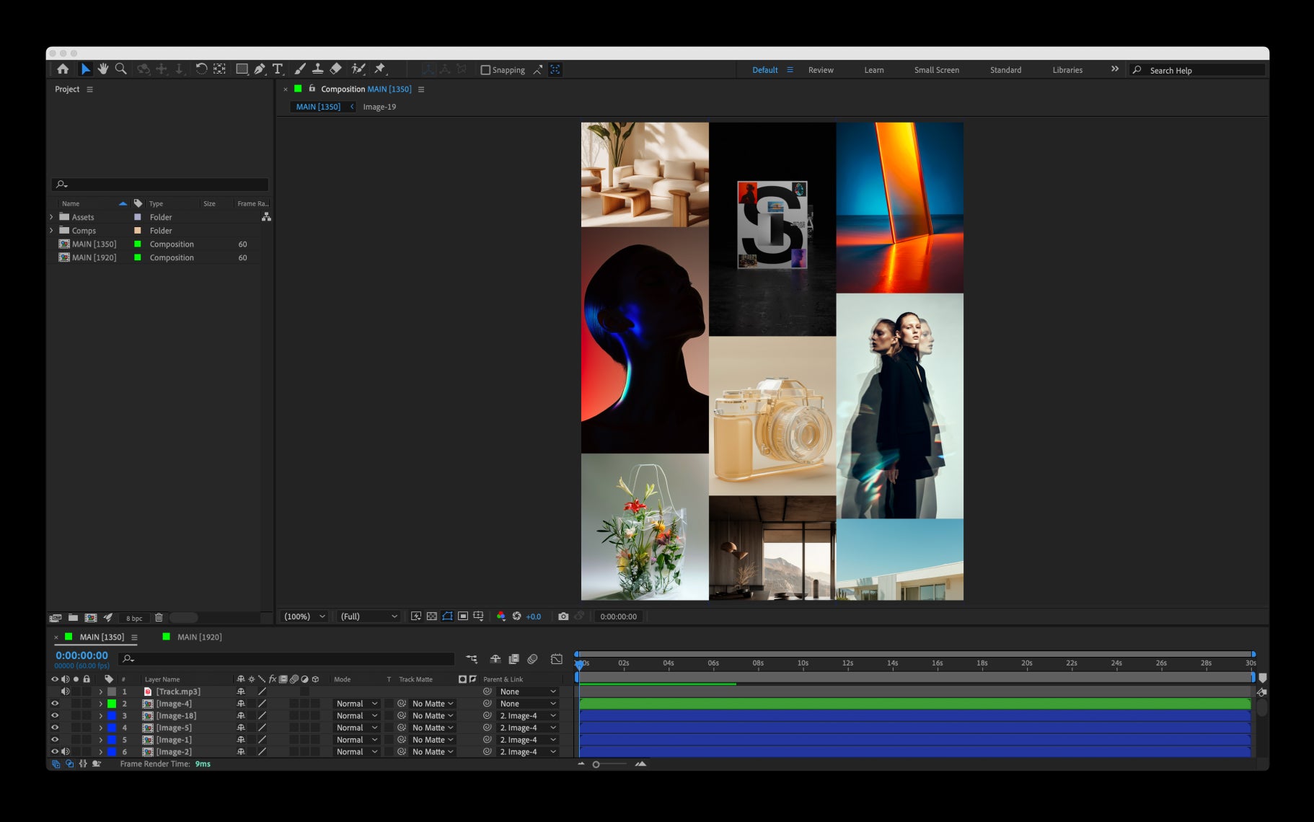
Task: Switch to the MAIN [1920] timeline tab
Action: click(199, 637)
